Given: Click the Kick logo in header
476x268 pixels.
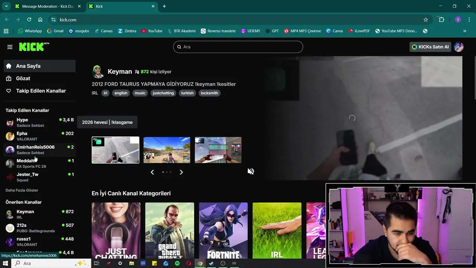Looking at the screenshot, I should 34,47.
